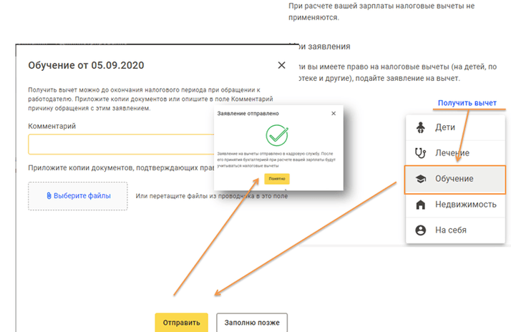The width and height of the screenshot is (511, 332).
Task: Click the Комментарий label
Action: [x=52, y=126]
